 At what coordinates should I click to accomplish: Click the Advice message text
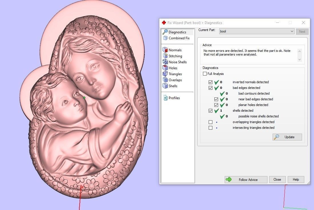point(247,52)
